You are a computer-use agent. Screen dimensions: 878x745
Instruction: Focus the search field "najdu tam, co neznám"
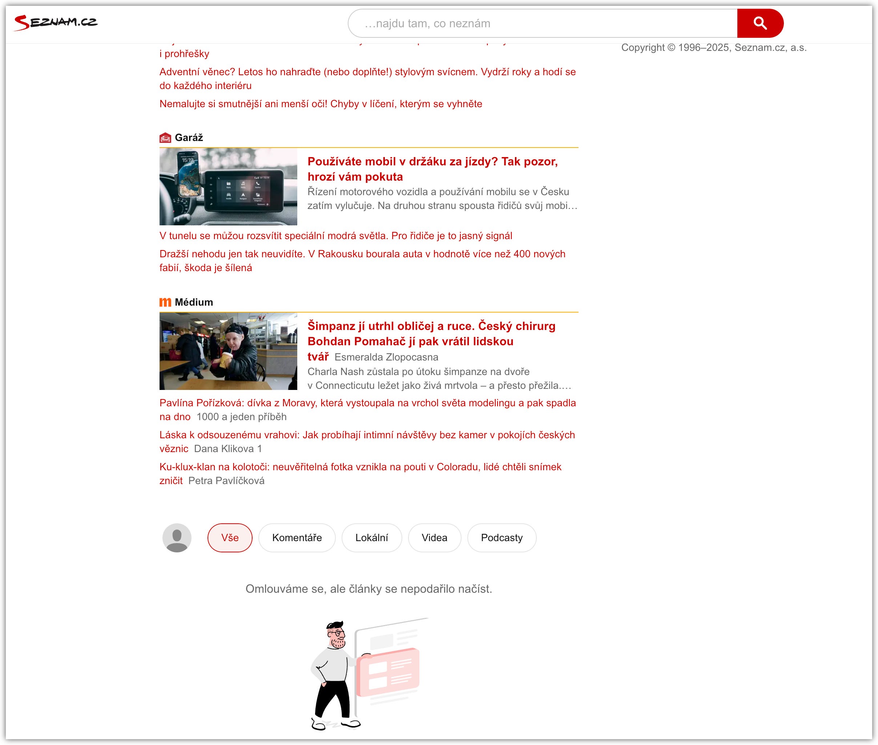pos(543,23)
